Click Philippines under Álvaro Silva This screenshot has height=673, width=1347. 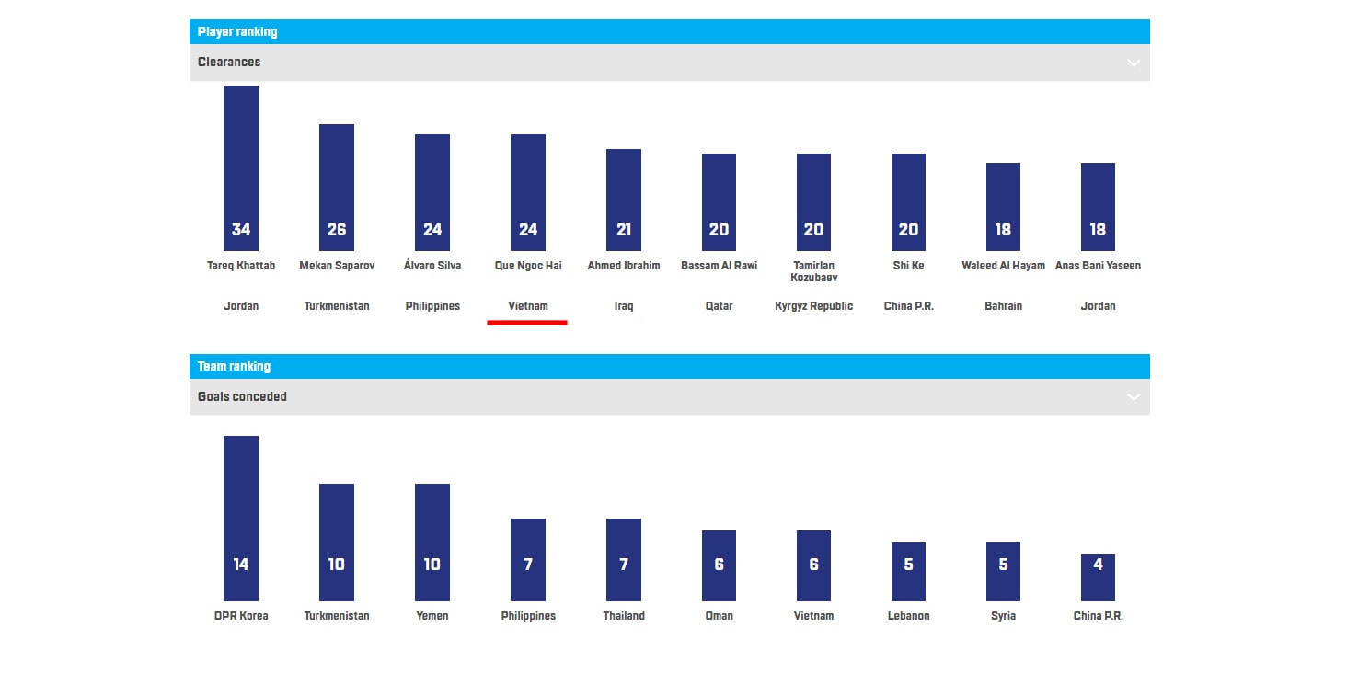432,306
